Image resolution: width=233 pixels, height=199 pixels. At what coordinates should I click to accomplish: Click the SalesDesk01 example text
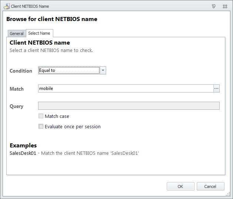tap(23, 153)
